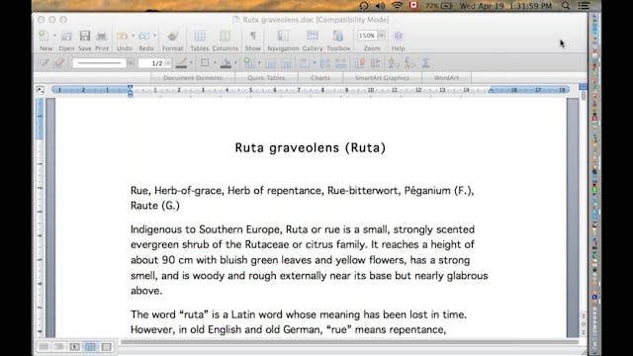This screenshot has height=356, width=633.
Task: Click the Table AutoFormat icon
Action: [x=359, y=63]
